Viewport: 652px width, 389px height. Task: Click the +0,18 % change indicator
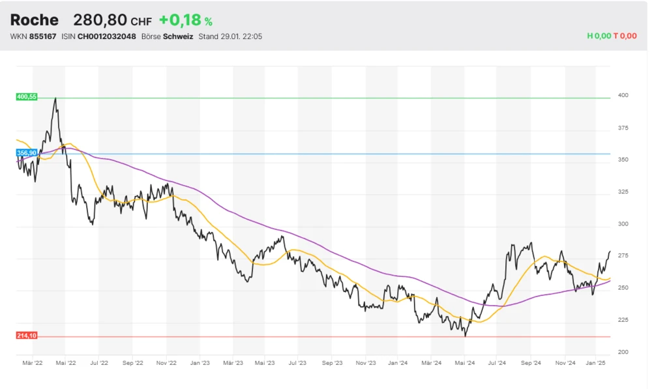pyautogui.click(x=185, y=21)
